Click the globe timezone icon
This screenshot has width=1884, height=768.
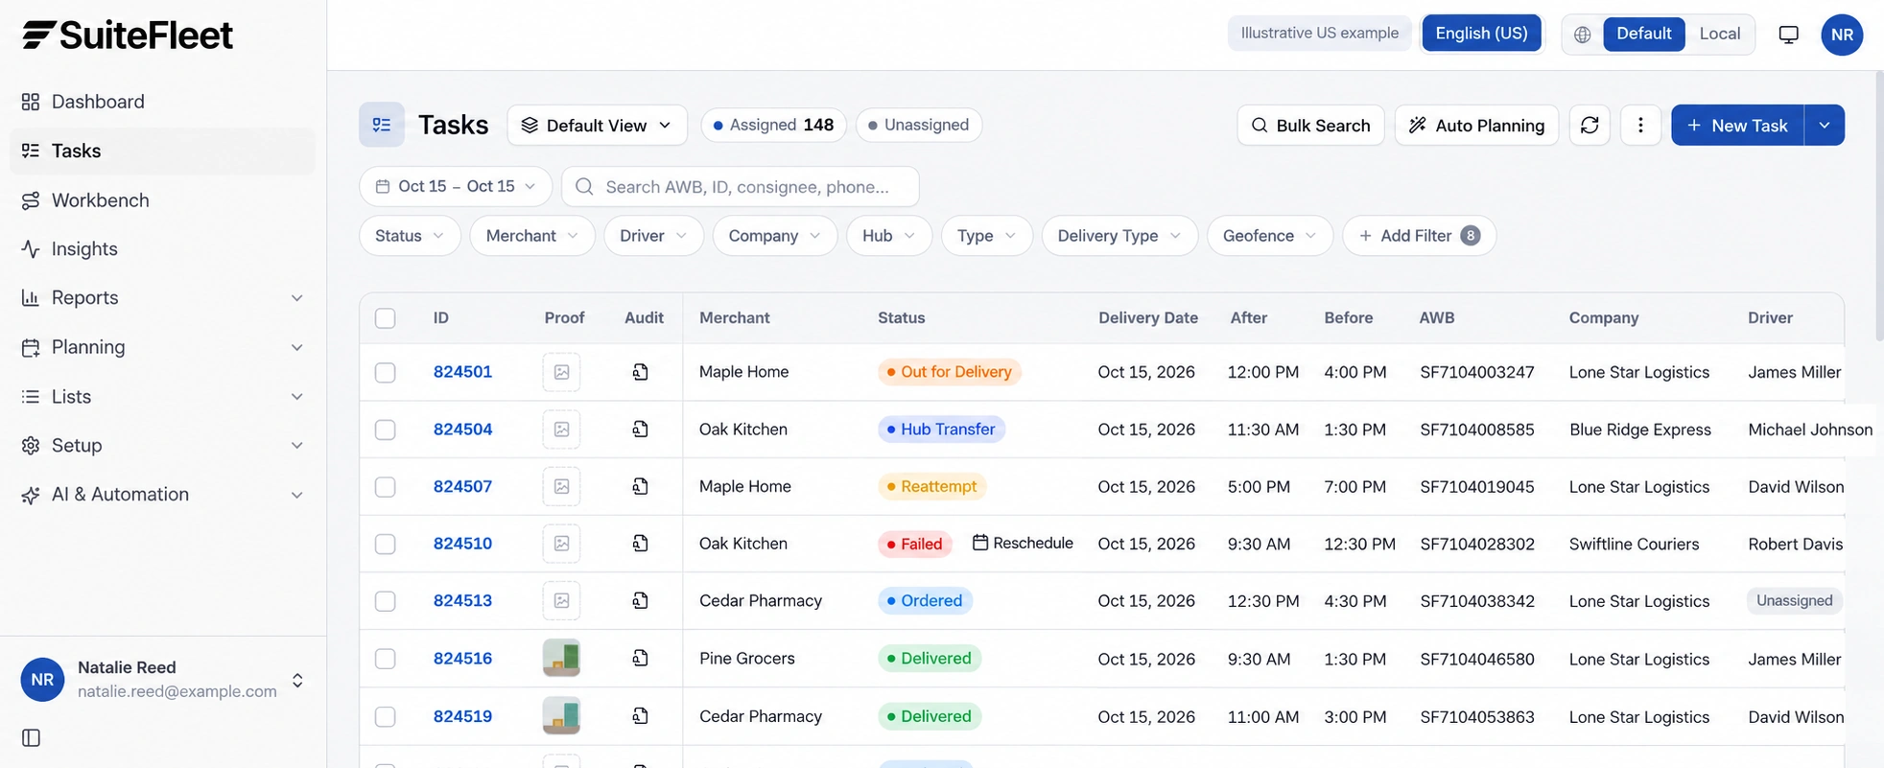[1583, 35]
